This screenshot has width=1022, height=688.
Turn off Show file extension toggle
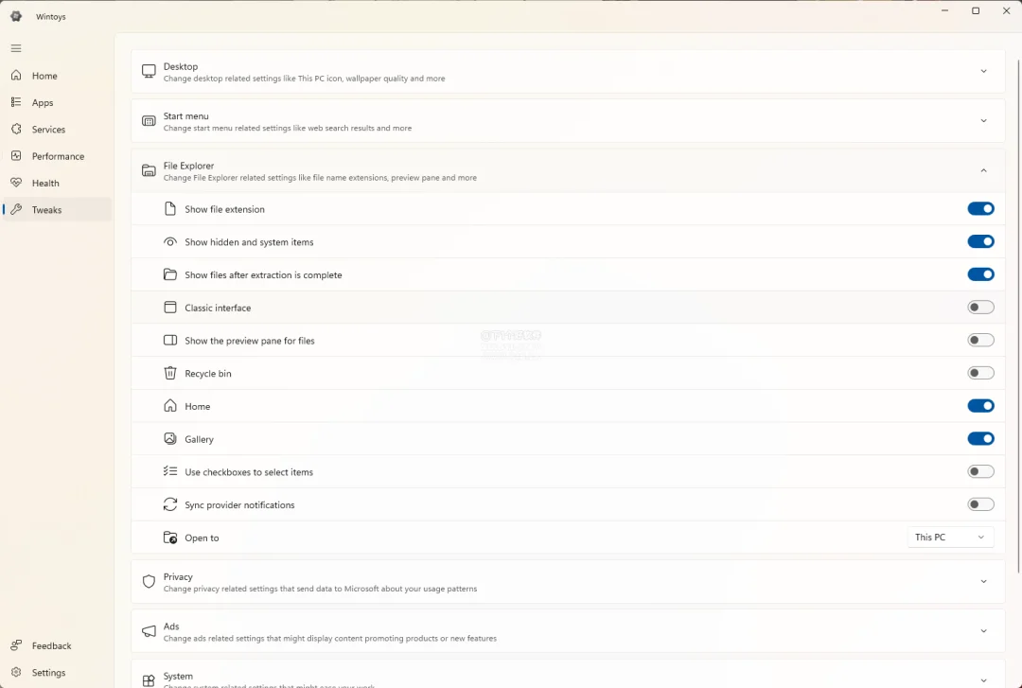[981, 209]
